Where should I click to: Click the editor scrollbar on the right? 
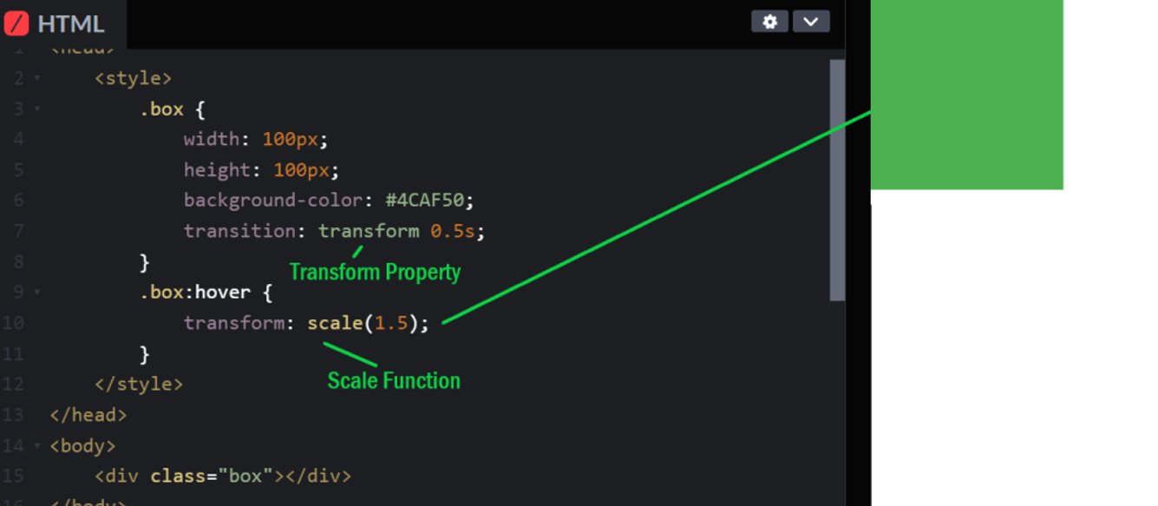click(836, 174)
